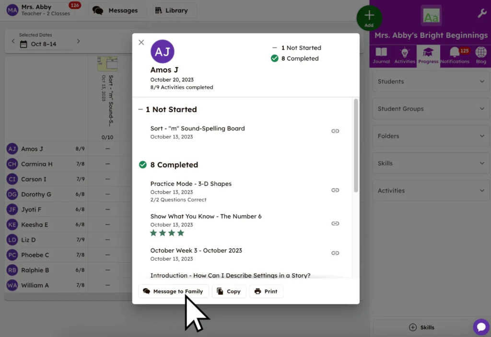
Task: Switch to the Activities tab
Action: (405, 56)
